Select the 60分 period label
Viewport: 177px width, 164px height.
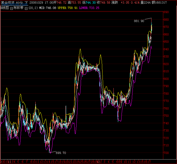19,3
